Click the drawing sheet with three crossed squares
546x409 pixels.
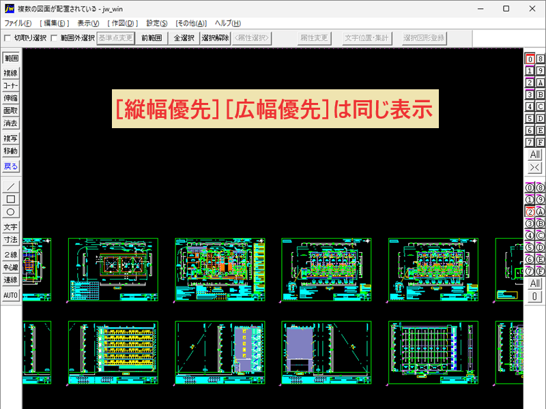tap(113, 269)
